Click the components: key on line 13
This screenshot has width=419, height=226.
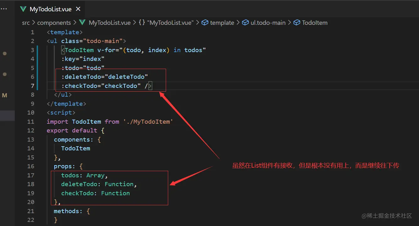[74, 139]
